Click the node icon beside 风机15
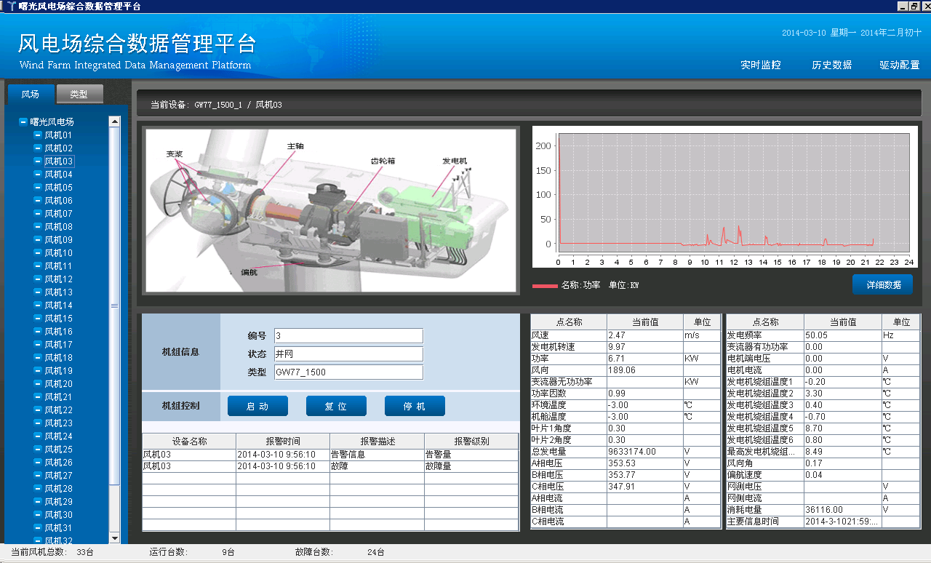The height and width of the screenshot is (563, 931). (38, 319)
